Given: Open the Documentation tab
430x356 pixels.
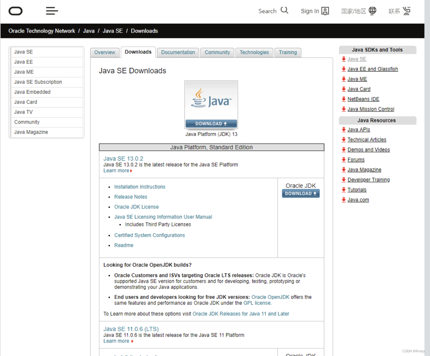Looking at the screenshot, I should [178, 52].
